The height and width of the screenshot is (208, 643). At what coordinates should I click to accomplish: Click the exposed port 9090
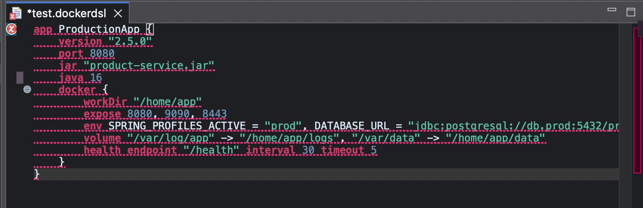tap(177, 114)
